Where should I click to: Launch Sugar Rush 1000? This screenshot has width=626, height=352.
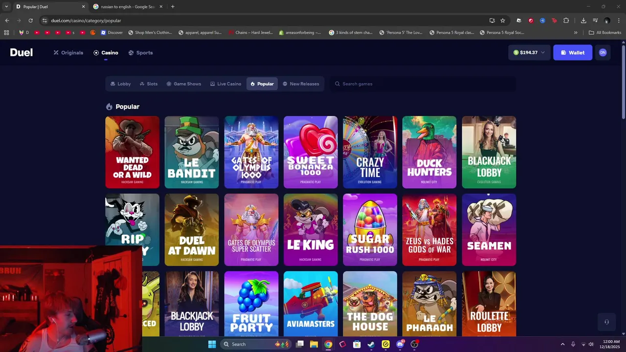point(370,230)
